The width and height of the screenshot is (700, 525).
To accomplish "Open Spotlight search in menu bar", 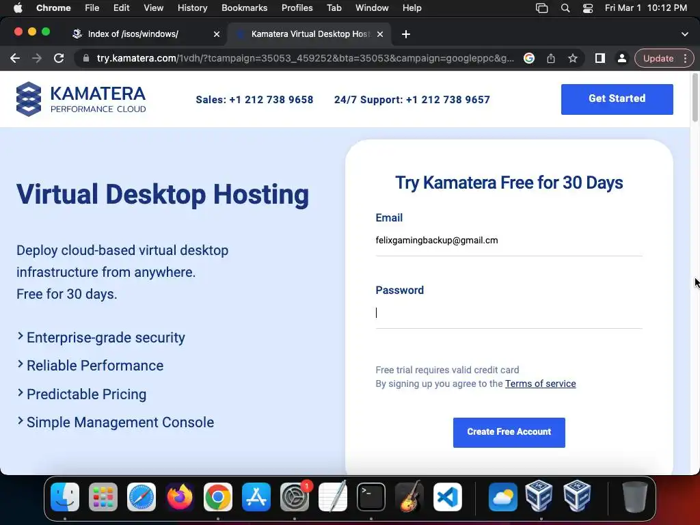I will [565, 8].
